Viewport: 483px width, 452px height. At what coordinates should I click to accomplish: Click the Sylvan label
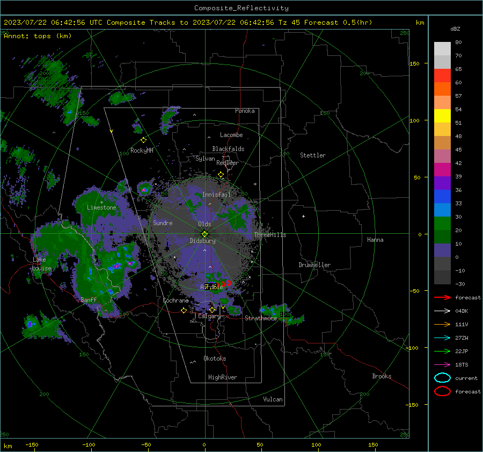click(x=205, y=159)
